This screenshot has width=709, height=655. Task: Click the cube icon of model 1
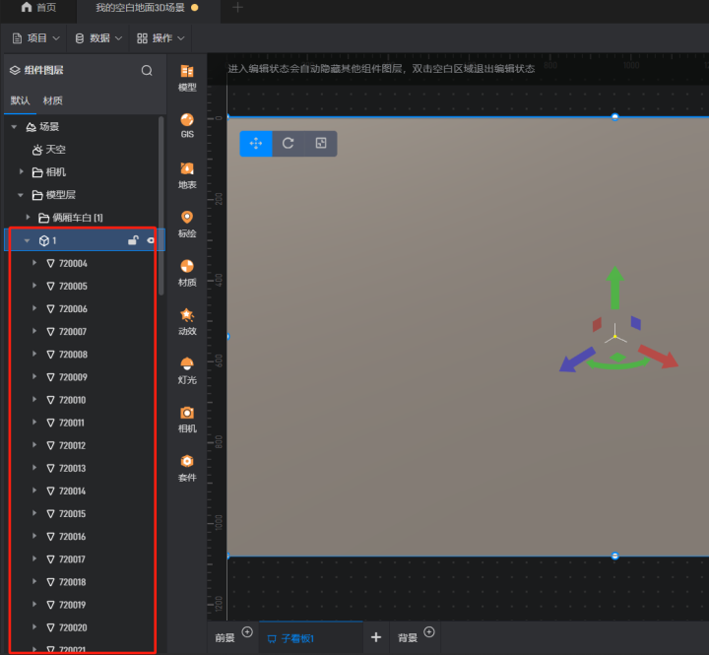point(44,240)
